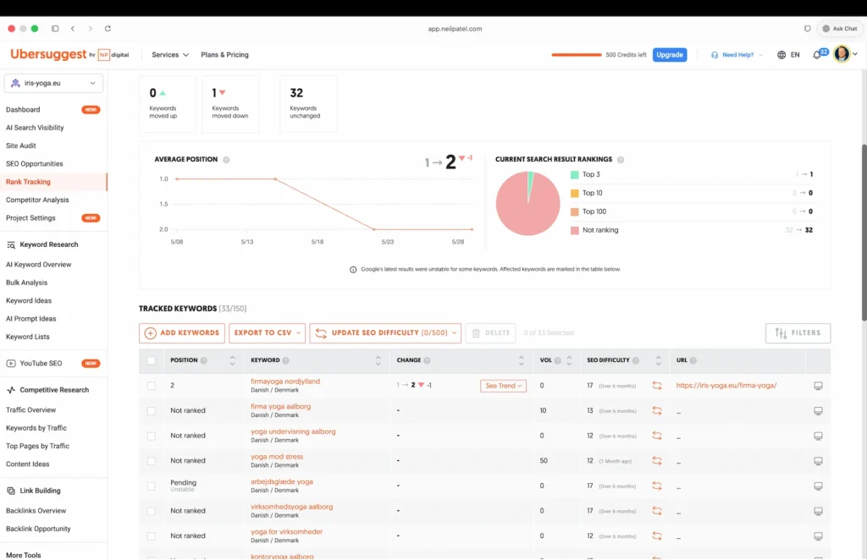Click Change column info icon
Viewport: 867px width, 560px height.
pyautogui.click(x=427, y=360)
